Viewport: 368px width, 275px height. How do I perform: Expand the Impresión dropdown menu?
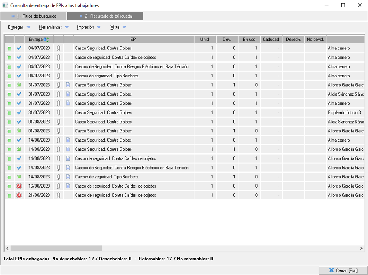(89, 27)
